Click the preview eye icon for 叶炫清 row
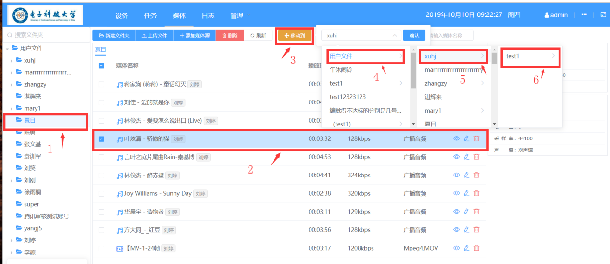Viewport: 610px width, 264px height. click(x=457, y=139)
